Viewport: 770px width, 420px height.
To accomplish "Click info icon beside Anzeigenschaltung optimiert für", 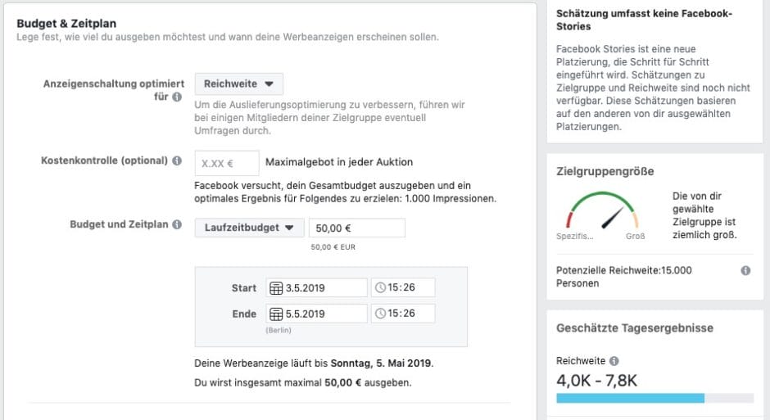I will [176, 97].
